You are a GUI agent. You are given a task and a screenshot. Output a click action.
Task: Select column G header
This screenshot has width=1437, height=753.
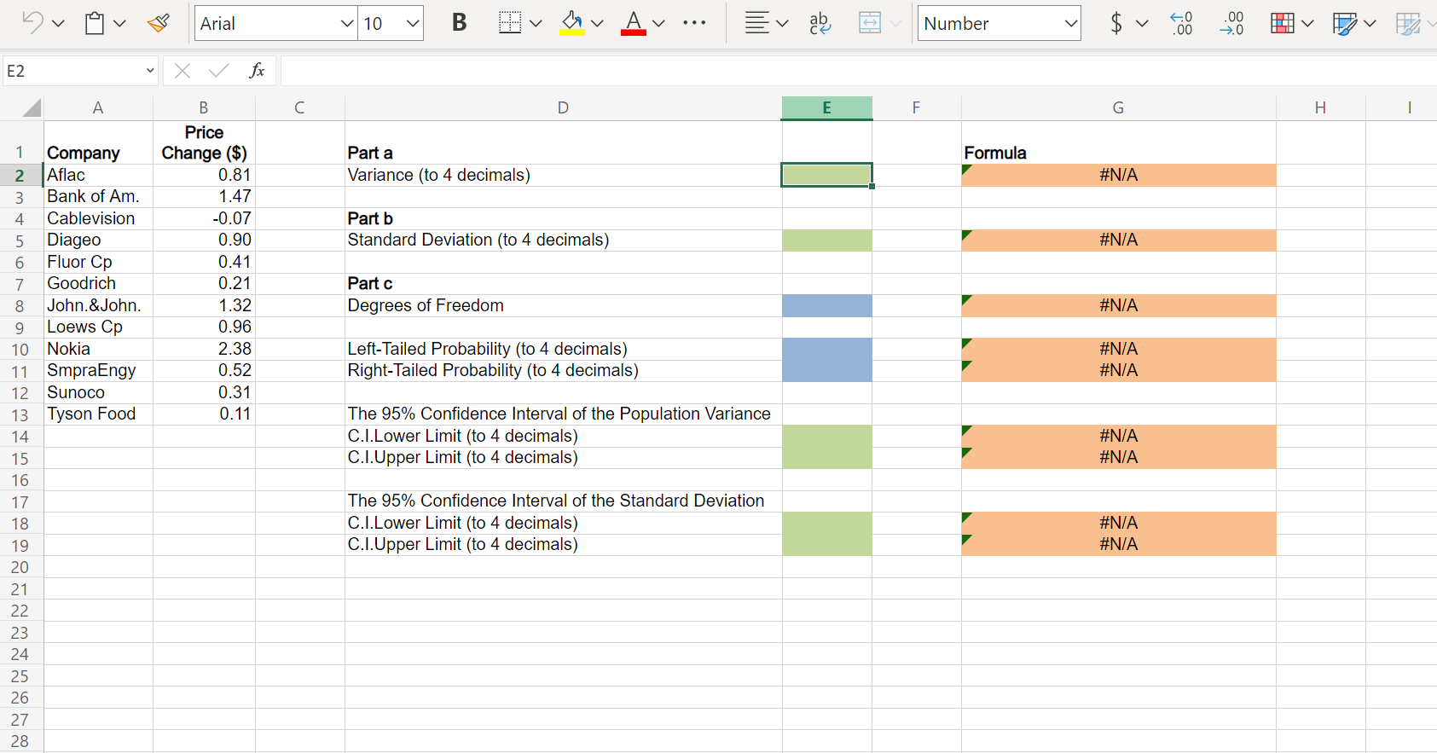[1118, 107]
